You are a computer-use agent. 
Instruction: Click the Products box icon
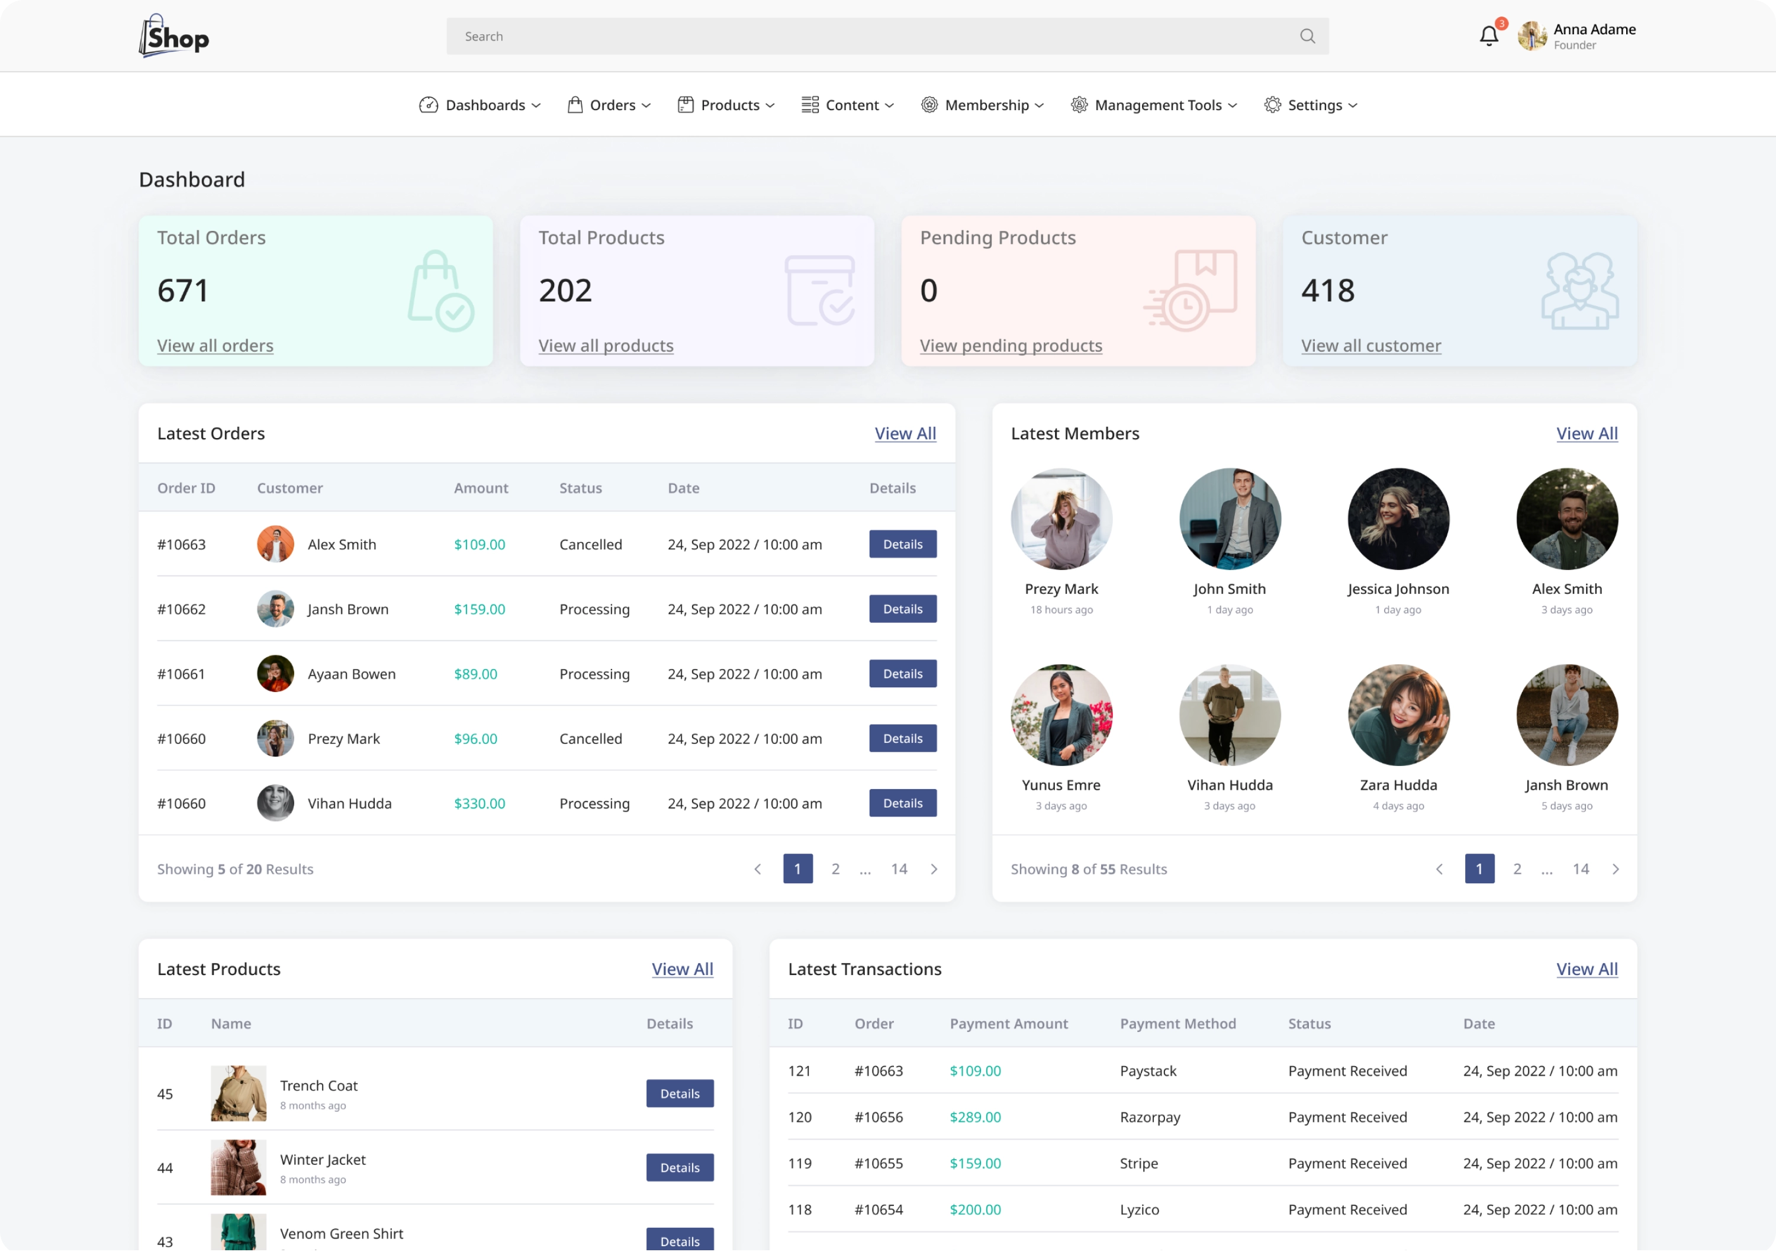click(686, 105)
